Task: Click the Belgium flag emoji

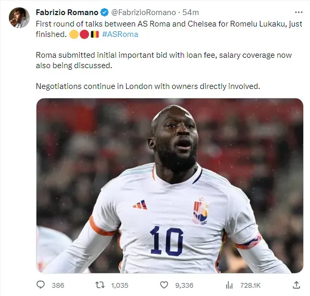Action: coord(95,34)
